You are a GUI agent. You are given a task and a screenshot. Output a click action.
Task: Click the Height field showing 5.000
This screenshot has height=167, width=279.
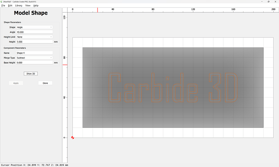[34, 42]
